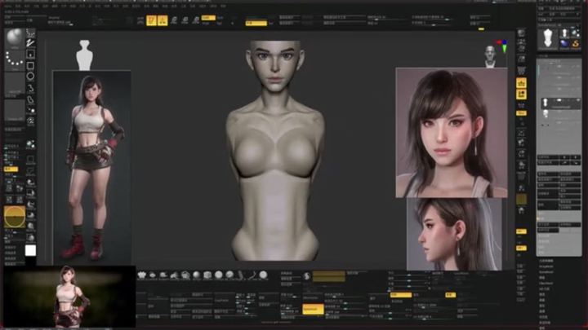Image resolution: width=588 pixels, height=330 pixels.
Task: Select the orange S SimpleBrush tool icon
Action: (575, 44)
